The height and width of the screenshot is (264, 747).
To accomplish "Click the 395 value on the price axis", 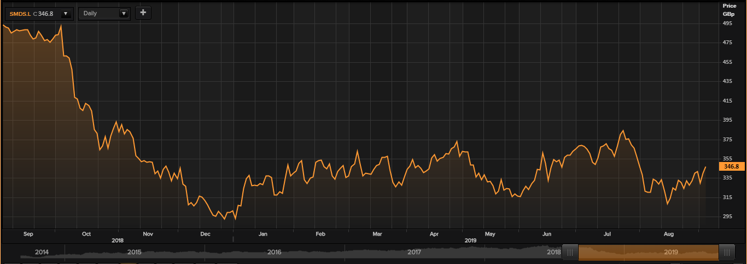I will (x=728, y=120).
